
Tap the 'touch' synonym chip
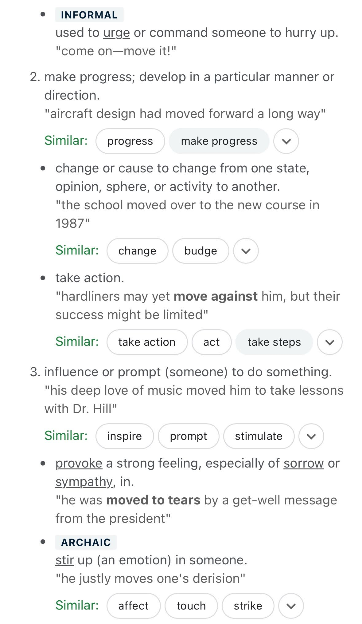pyautogui.click(x=191, y=606)
